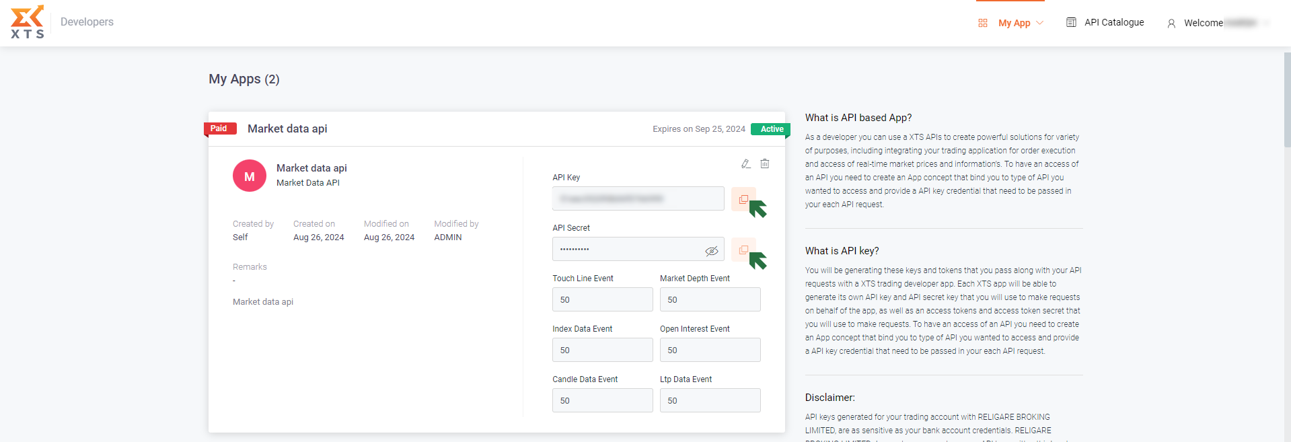1291x442 pixels.
Task: Open API Catalogue page
Action: point(1114,22)
